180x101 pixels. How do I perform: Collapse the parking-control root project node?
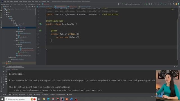click(x=3, y=9)
